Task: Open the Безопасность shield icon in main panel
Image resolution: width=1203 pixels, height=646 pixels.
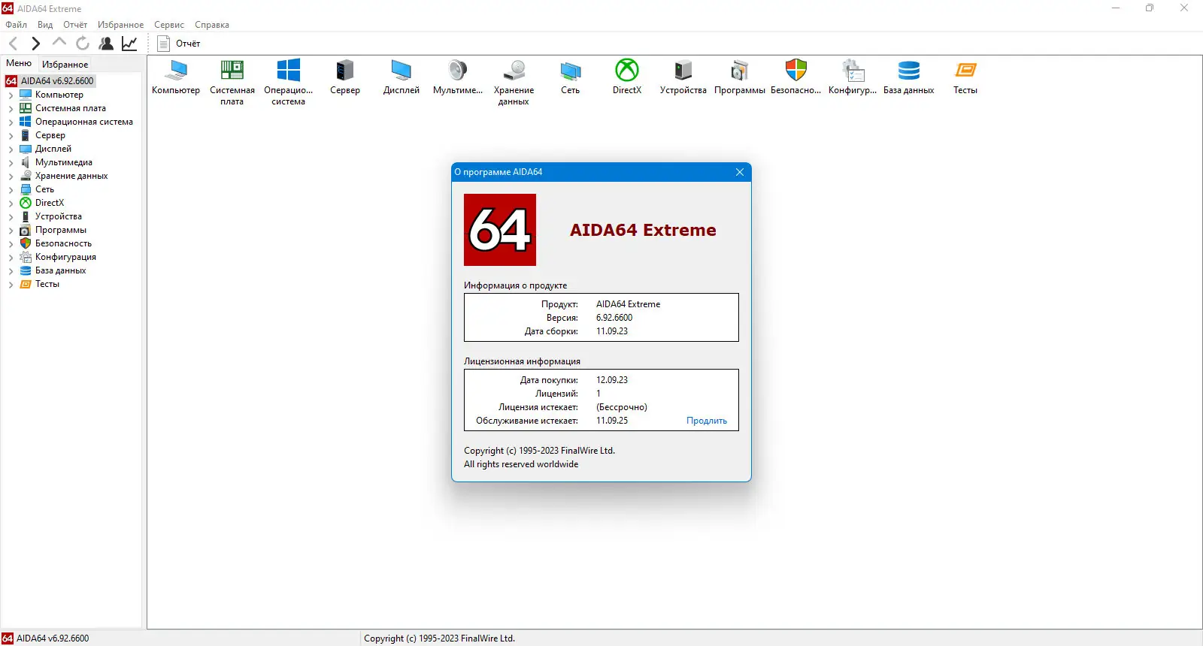Action: click(796, 77)
